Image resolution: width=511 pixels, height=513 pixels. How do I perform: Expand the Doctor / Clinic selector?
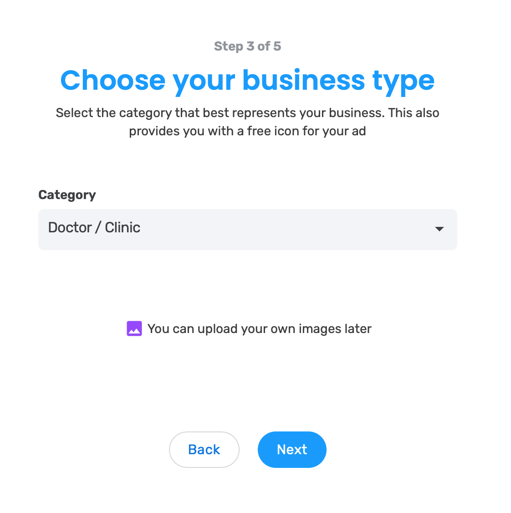pyautogui.click(x=247, y=229)
